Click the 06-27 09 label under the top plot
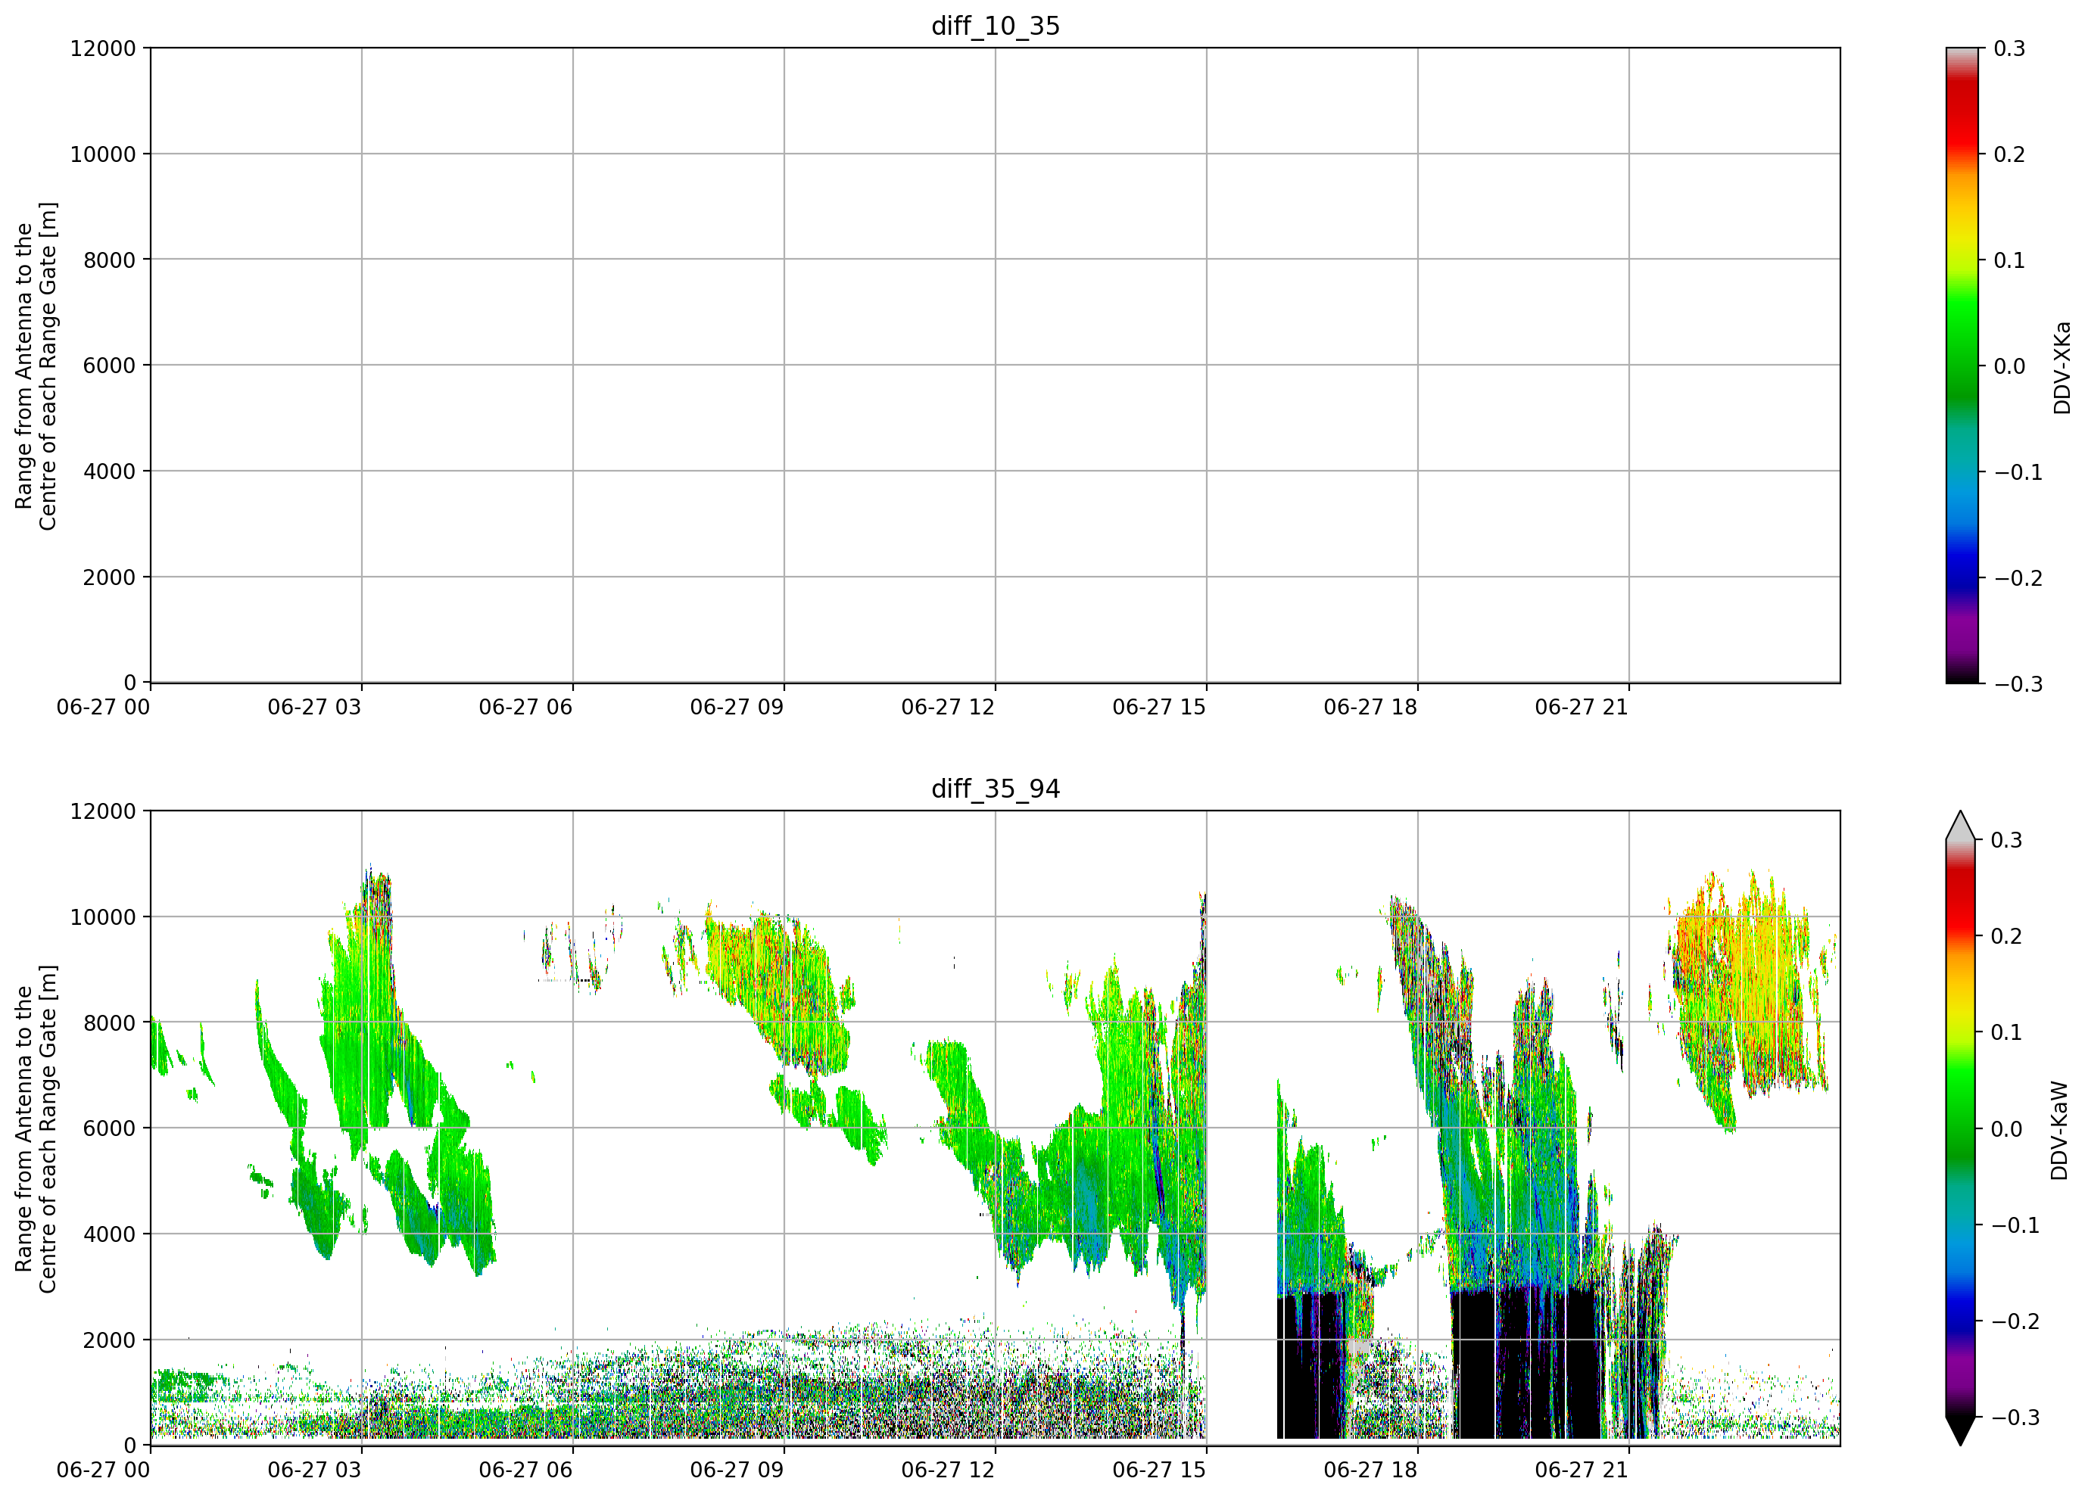The width and height of the screenshot is (2088, 1497). pos(737,707)
